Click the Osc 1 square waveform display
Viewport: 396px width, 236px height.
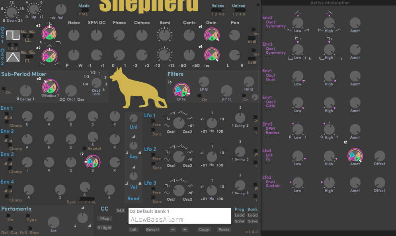[13, 35]
